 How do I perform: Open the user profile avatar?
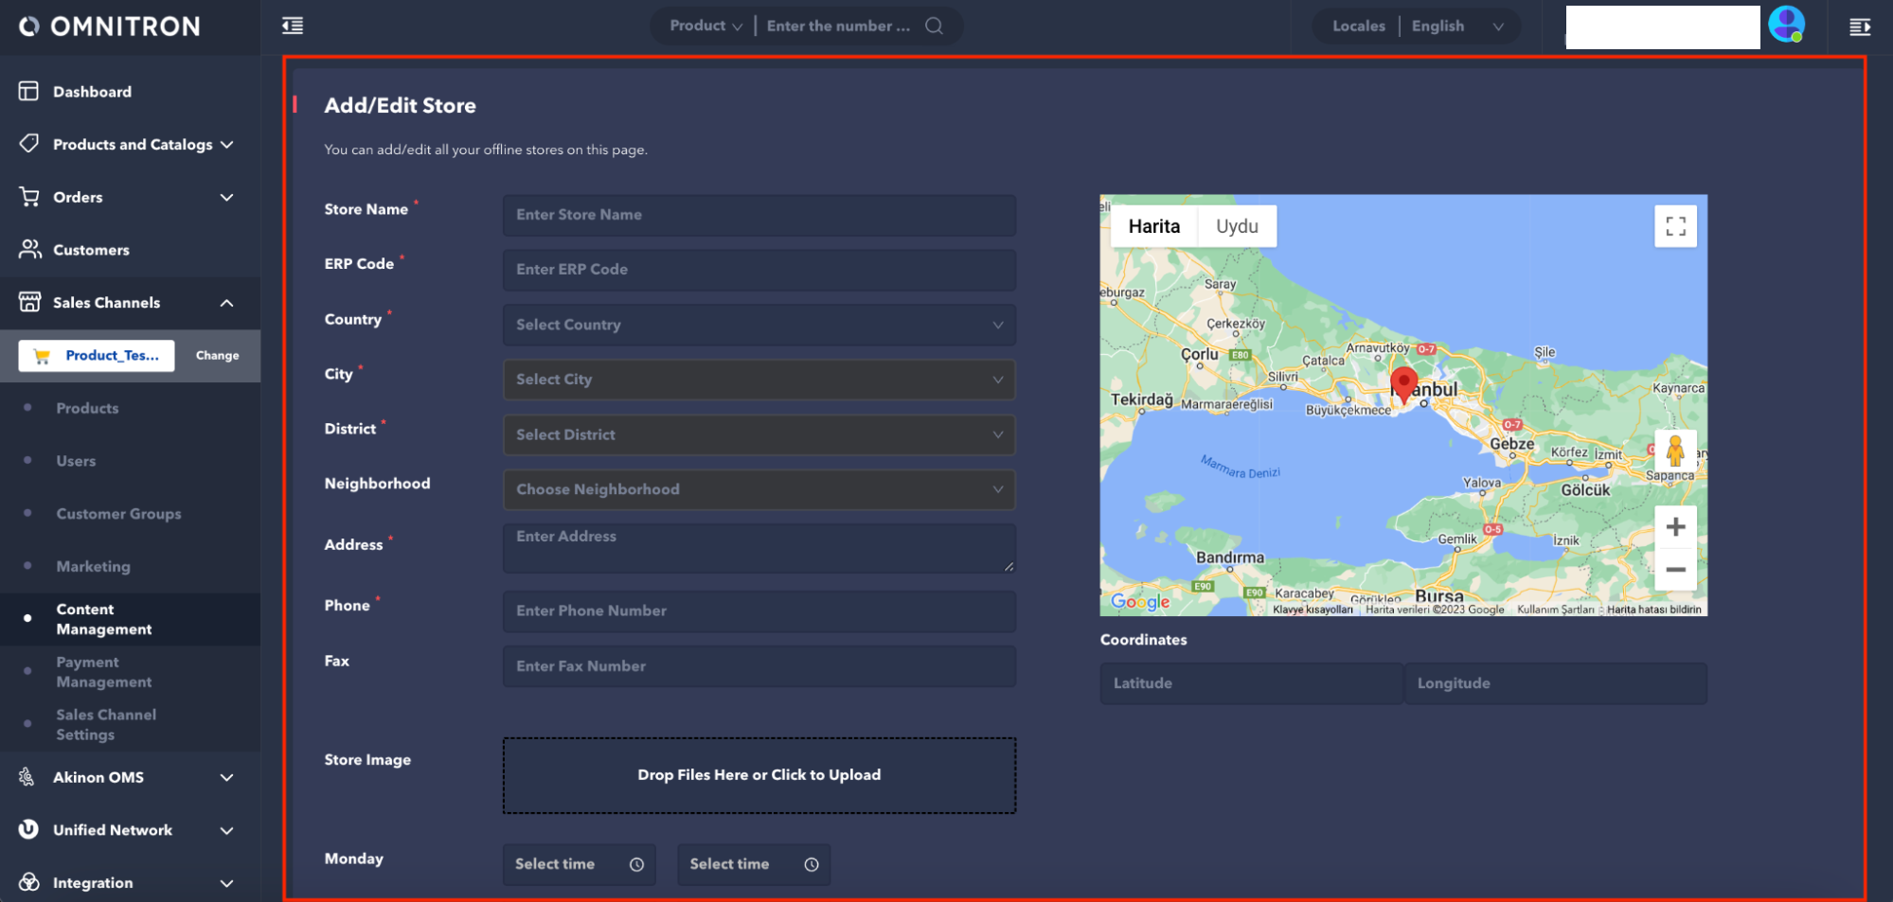(x=1786, y=25)
